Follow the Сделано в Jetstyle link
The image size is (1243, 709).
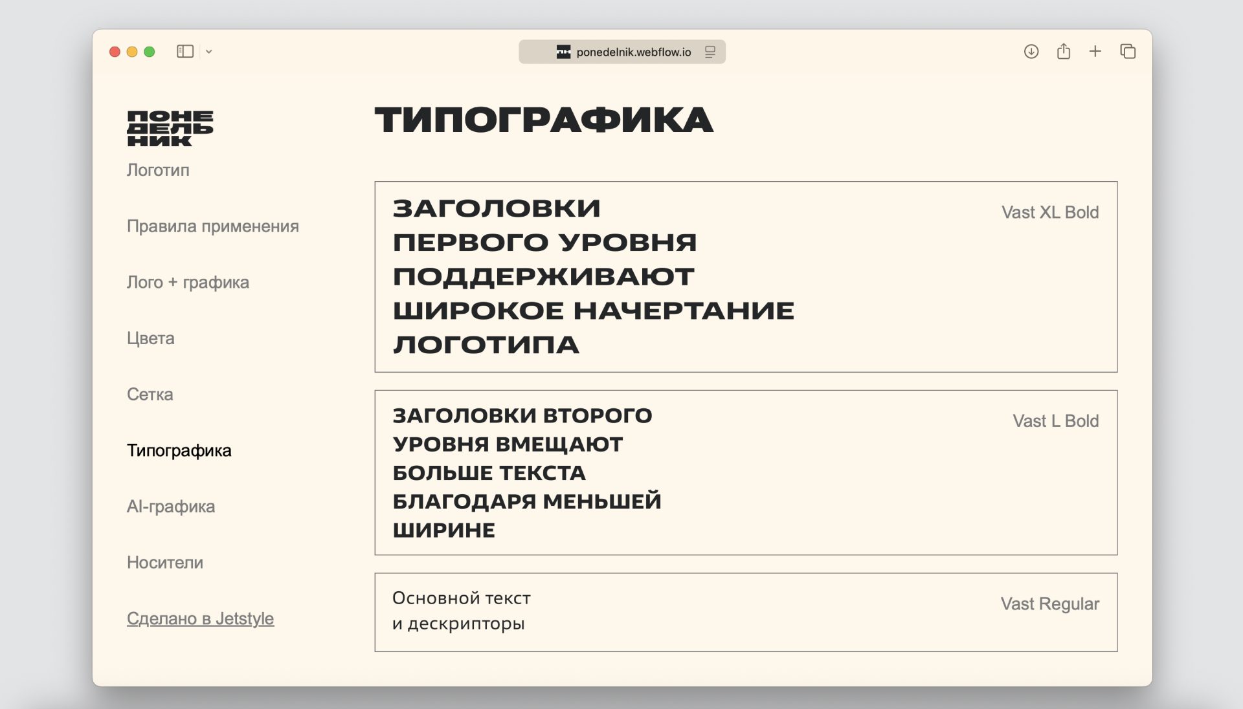pos(200,619)
